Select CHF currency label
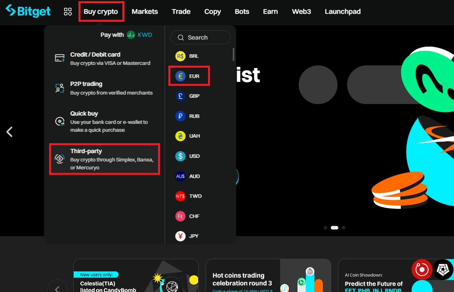This screenshot has height=292, width=454. point(194,216)
